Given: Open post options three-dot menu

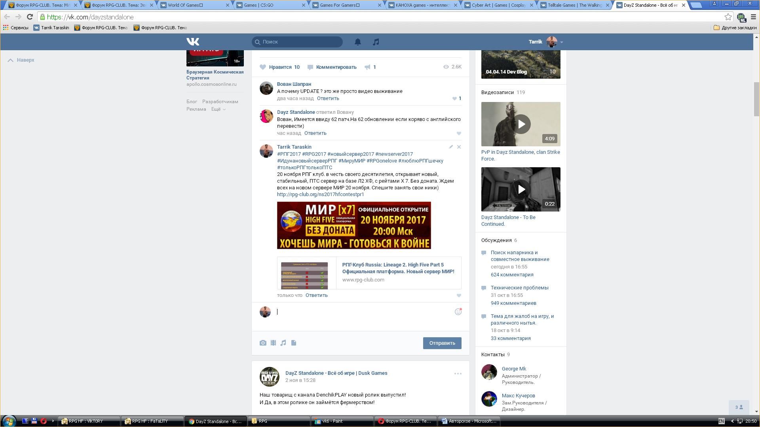Looking at the screenshot, I should [x=458, y=374].
